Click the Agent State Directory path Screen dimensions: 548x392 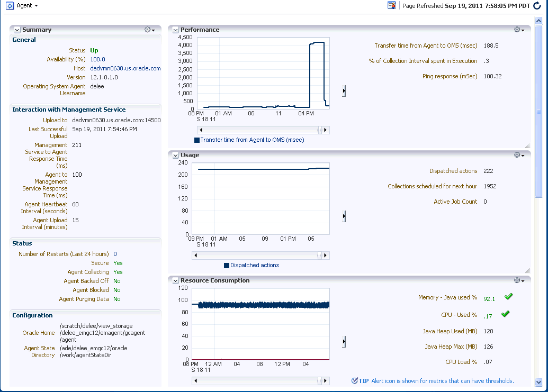(x=93, y=352)
